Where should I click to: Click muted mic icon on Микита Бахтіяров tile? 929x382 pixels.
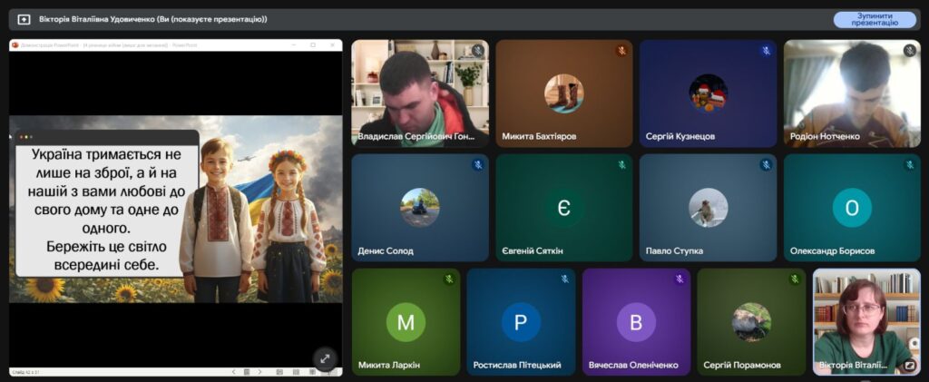[x=621, y=51]
